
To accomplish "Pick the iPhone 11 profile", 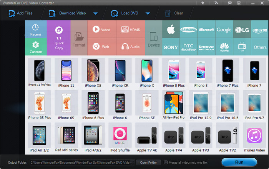I will (x=66, y=72).
